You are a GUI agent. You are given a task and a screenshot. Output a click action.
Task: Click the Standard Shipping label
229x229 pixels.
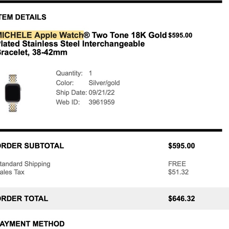tap(25, 164)
